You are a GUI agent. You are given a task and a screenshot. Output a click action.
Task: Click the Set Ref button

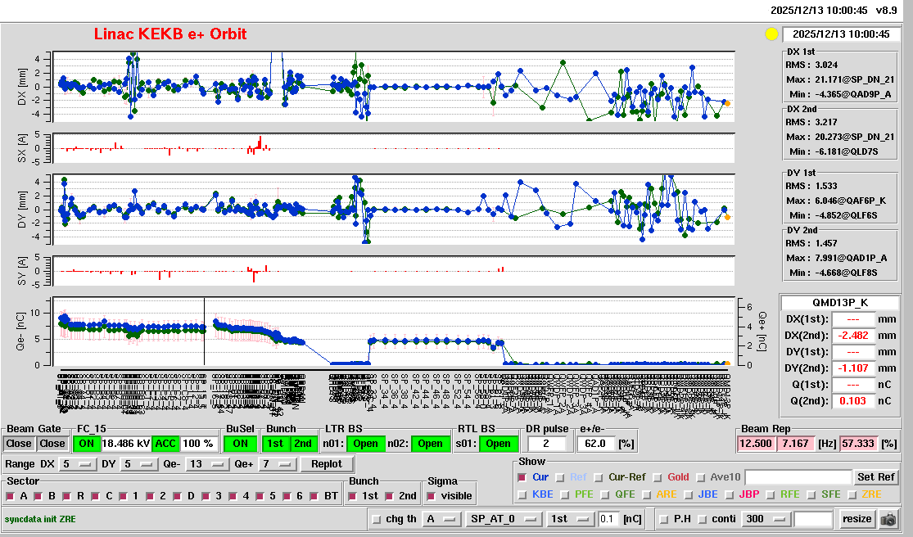point(875,477)
